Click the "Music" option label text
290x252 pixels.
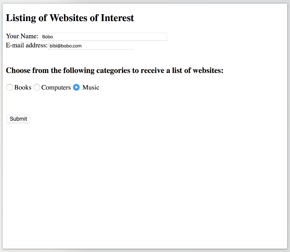pyautogui.click(x=91, y=87)
